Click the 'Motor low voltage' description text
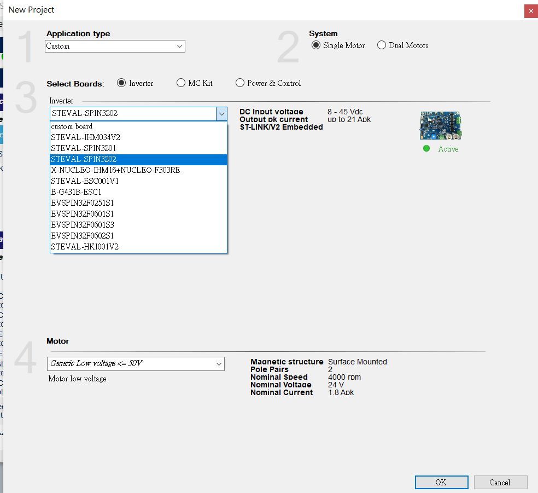 coord(77,379)
